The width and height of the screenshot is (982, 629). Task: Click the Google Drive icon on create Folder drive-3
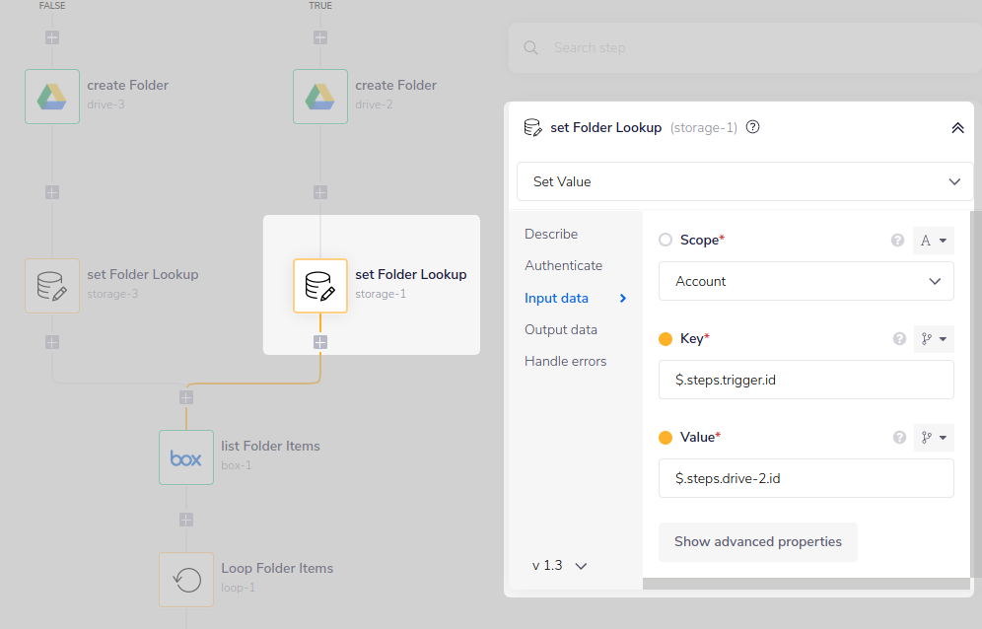coord(51,96)
